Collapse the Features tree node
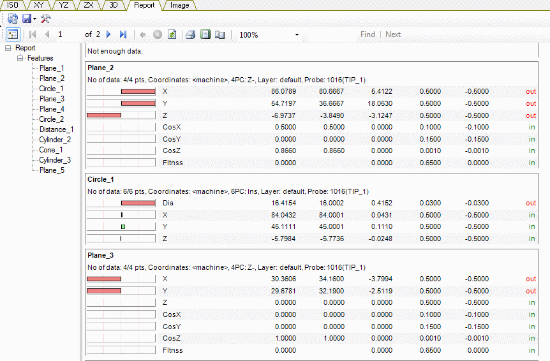 pyautogui.click(x=20, y=58)
